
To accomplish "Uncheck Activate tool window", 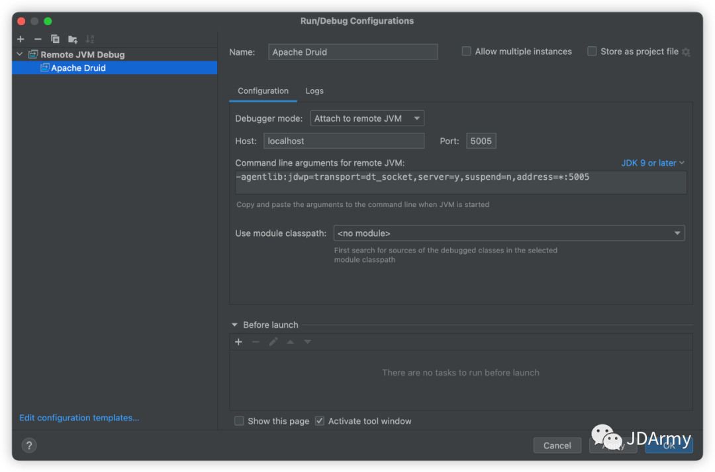I will point(320,421).
